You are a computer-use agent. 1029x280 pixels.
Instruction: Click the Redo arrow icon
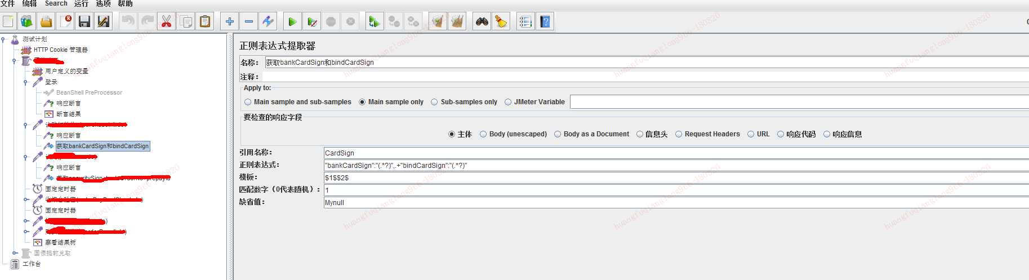[148, 21]
